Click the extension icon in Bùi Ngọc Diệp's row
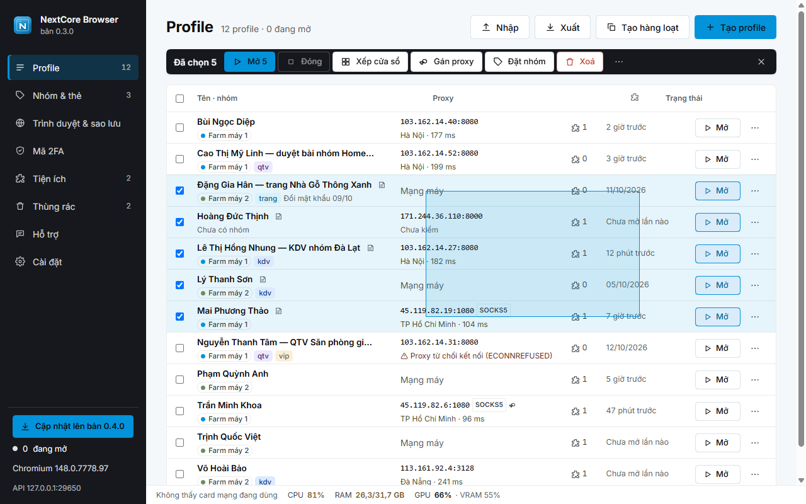This screenshot has width=806, height=504. (575, 127)
